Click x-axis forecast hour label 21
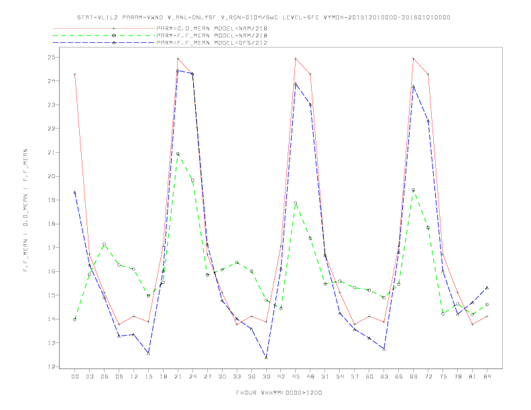 [178, 377]
